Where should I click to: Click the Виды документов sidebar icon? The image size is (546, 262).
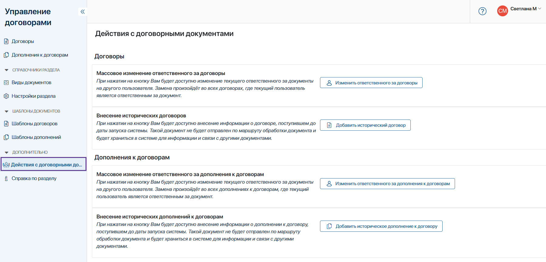point(6,83)
